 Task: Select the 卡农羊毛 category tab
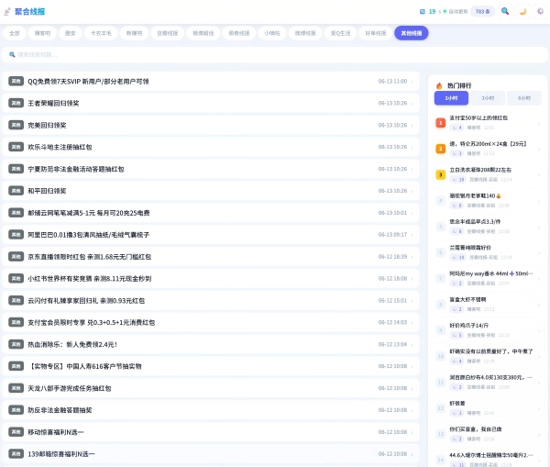pos(101,33)
